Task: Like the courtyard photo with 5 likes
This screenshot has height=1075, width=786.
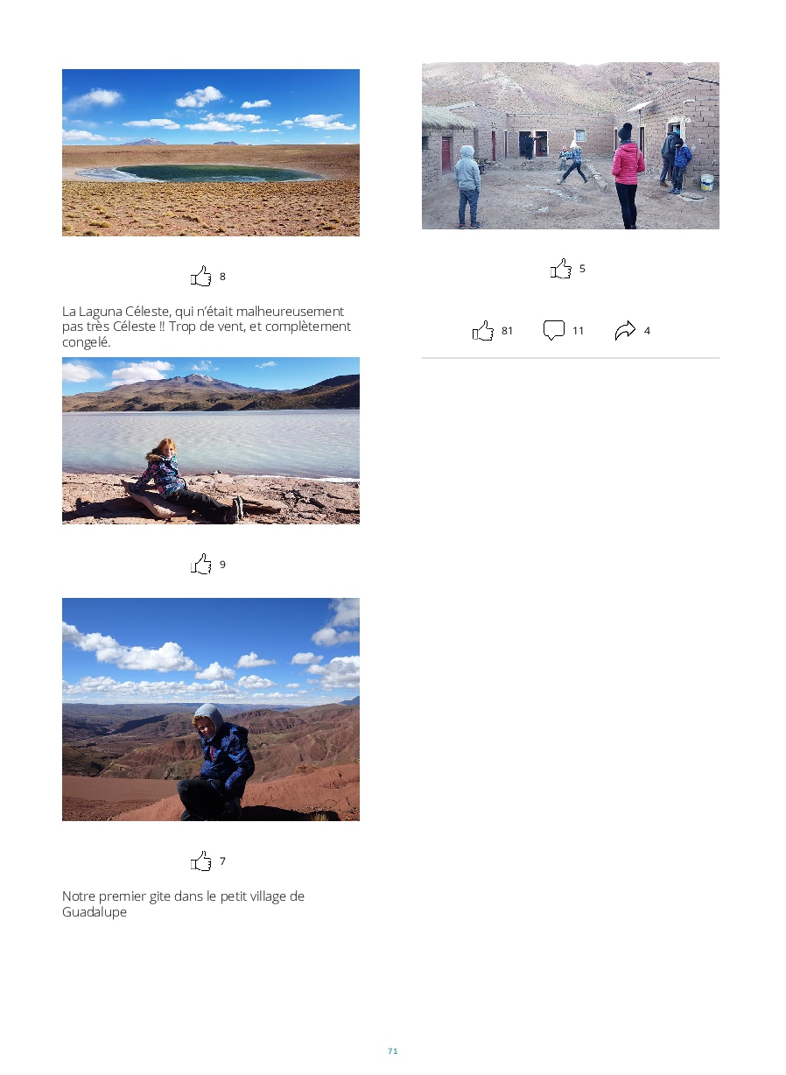Action: 561,269
